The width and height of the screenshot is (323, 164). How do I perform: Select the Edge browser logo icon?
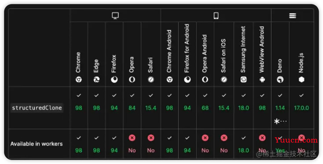click(96, 80)
